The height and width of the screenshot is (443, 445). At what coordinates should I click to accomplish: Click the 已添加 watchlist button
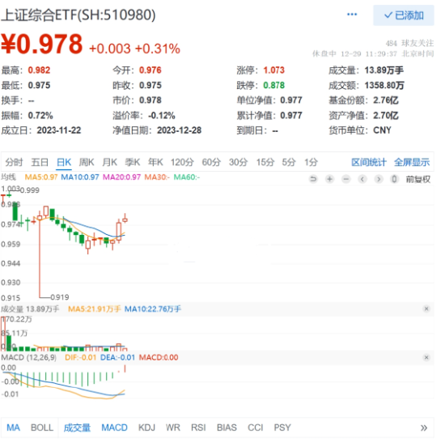(x=403, y=15)
